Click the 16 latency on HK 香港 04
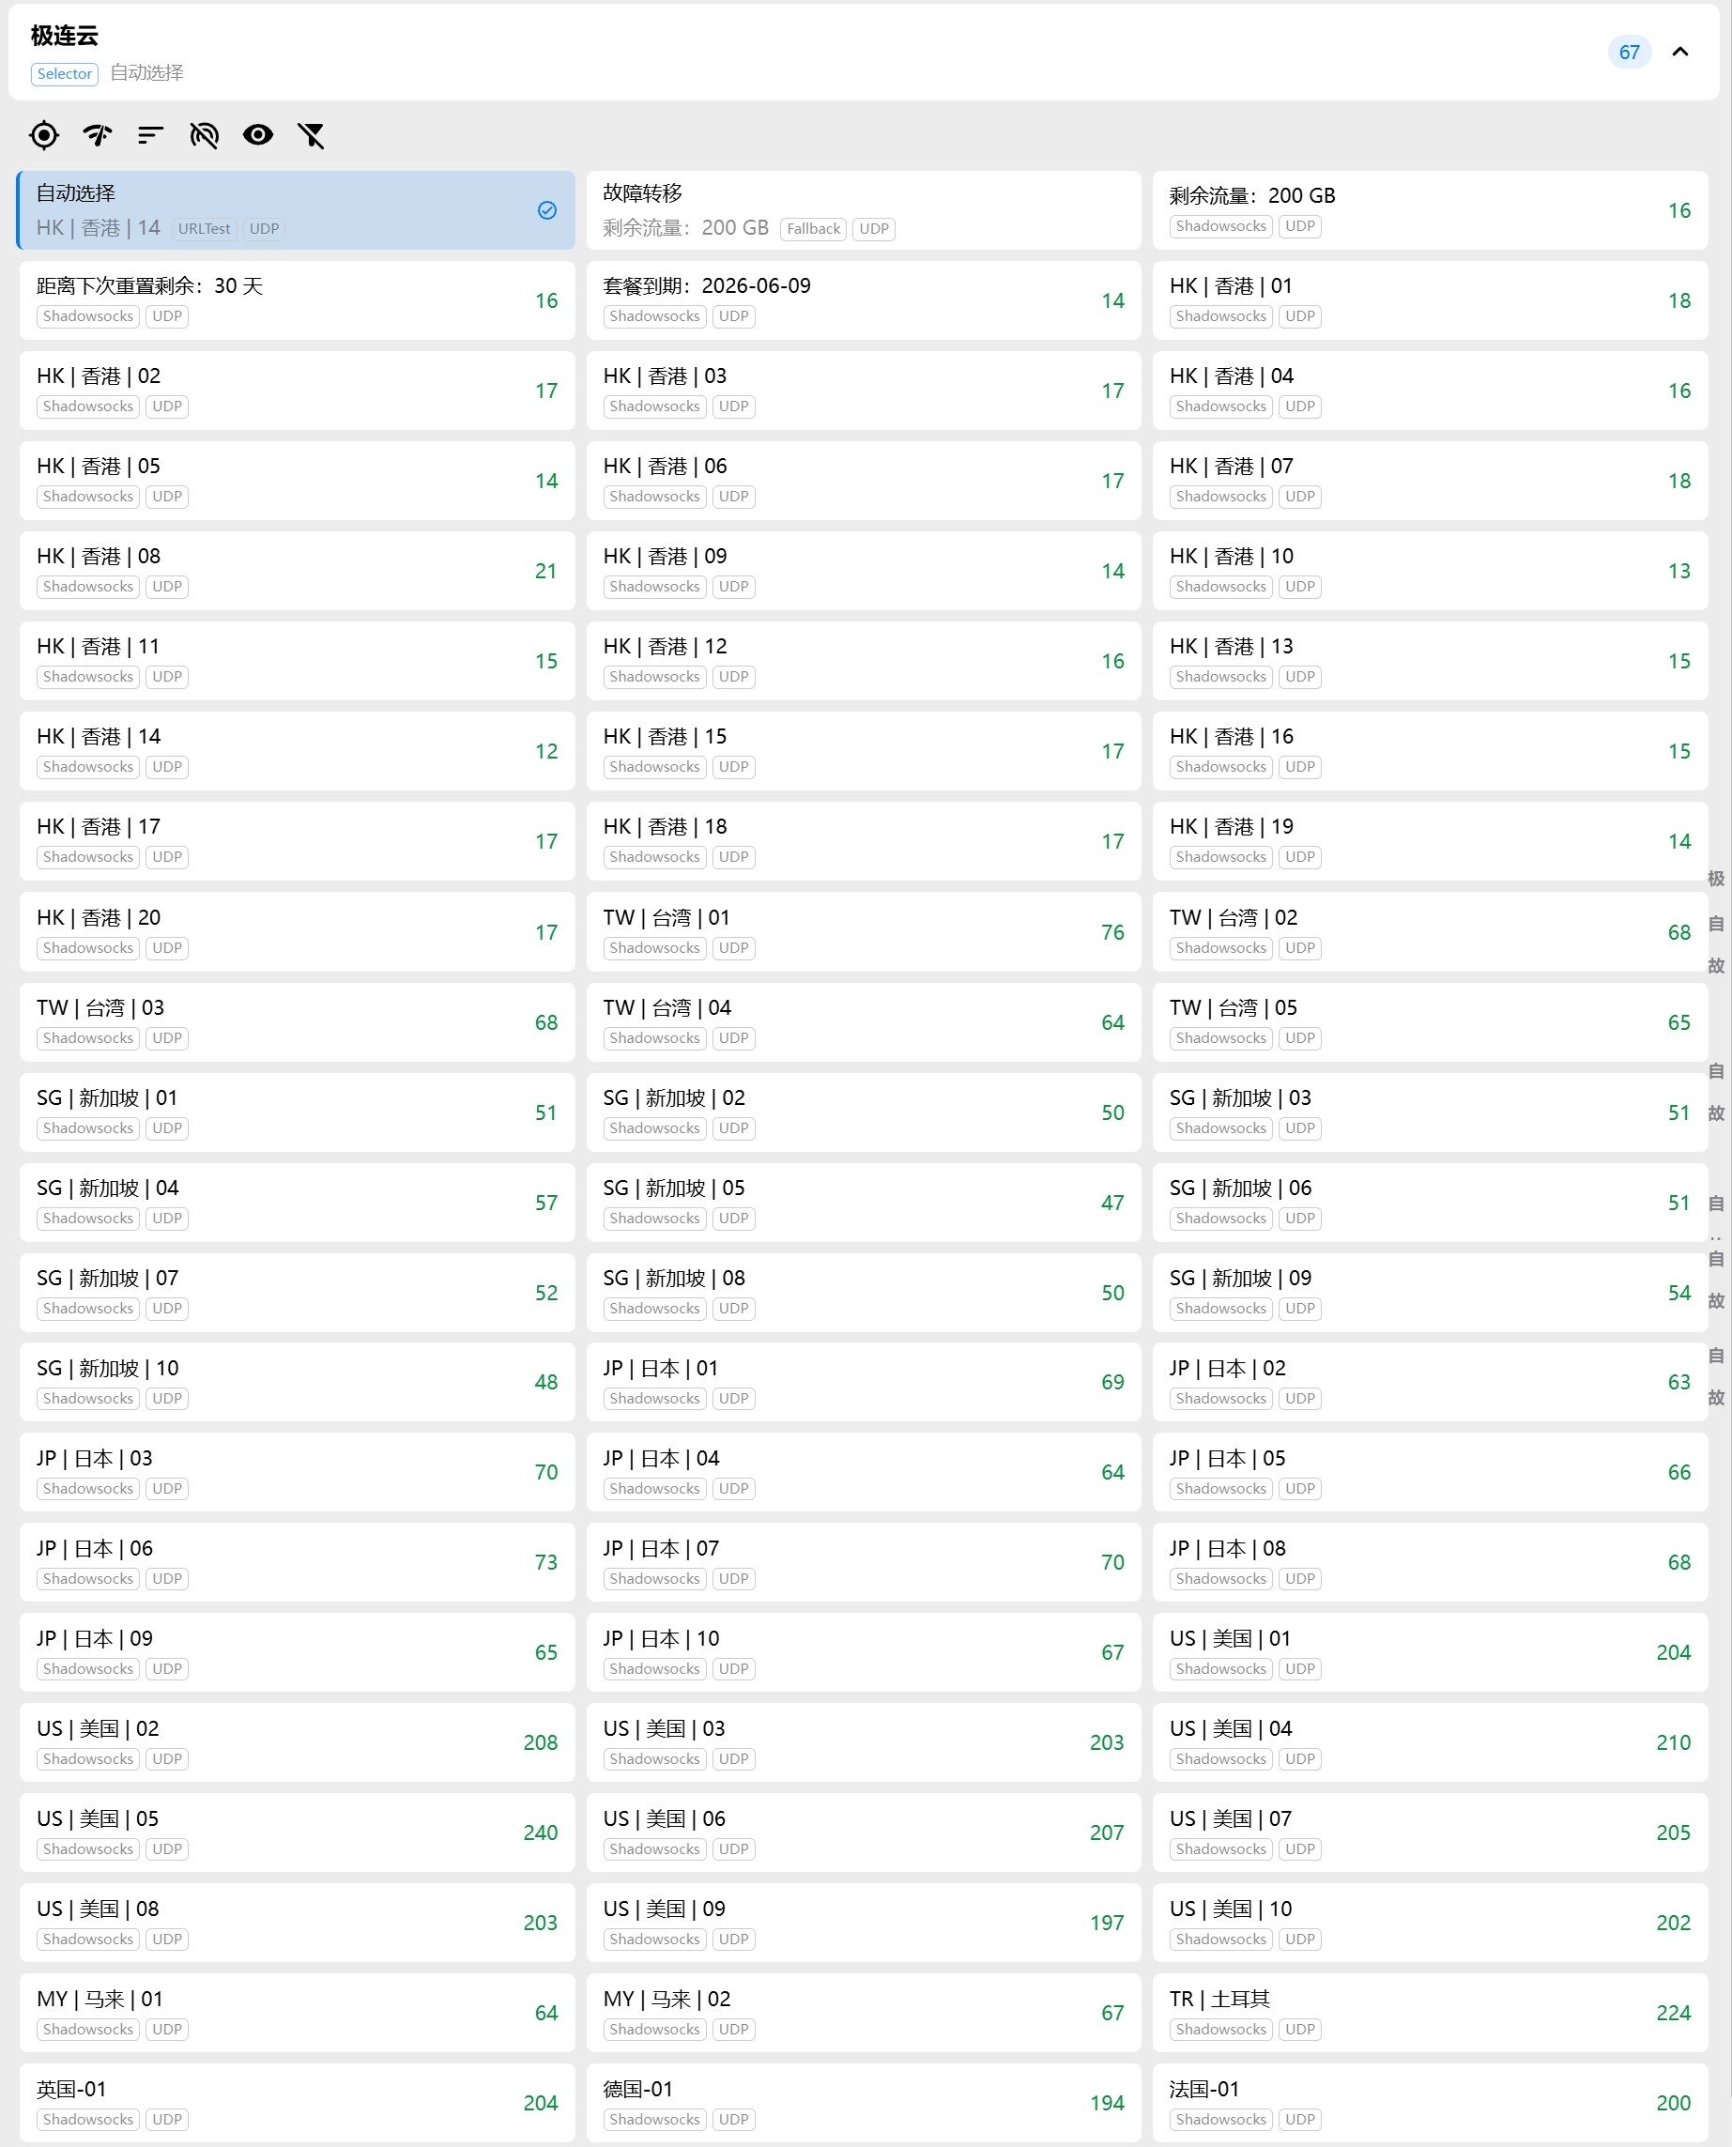Image resolution: width=1732 pixels, height=2147 pixels. [x=1679, y=391]
